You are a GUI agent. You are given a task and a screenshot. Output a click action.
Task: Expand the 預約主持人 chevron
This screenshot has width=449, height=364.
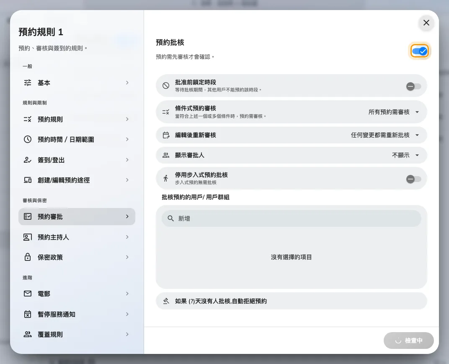pyautogui.click(x=127, y=237)
